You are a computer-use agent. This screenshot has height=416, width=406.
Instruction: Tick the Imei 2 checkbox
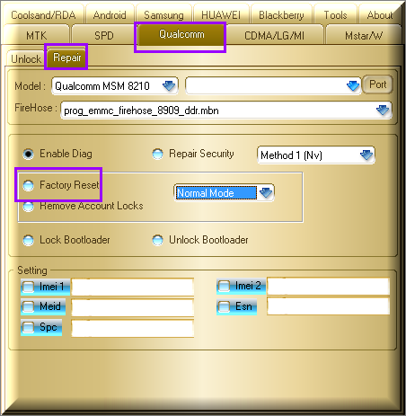[224, 286]
